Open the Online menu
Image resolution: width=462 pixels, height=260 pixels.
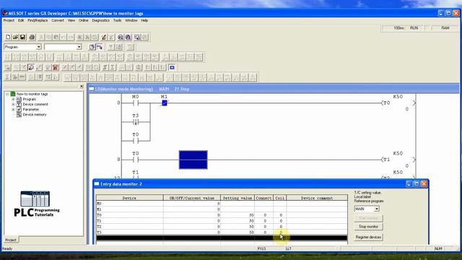point(84,20)
